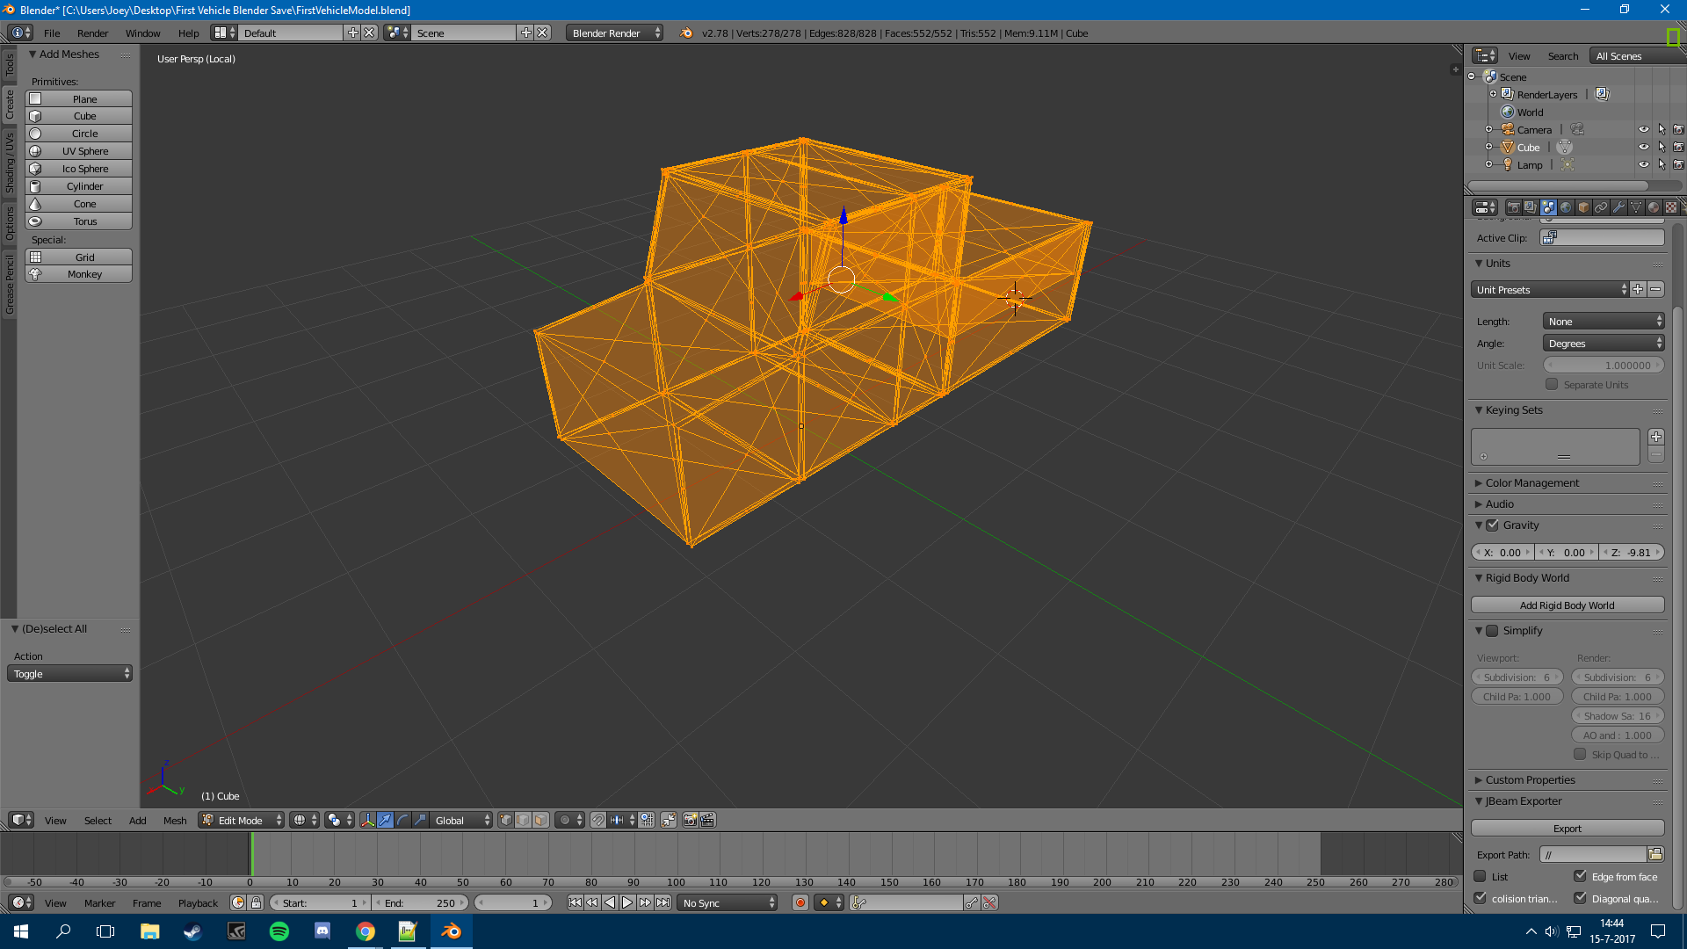
Task: Click OpenGL render animation clapper icon
Action: 707,820
